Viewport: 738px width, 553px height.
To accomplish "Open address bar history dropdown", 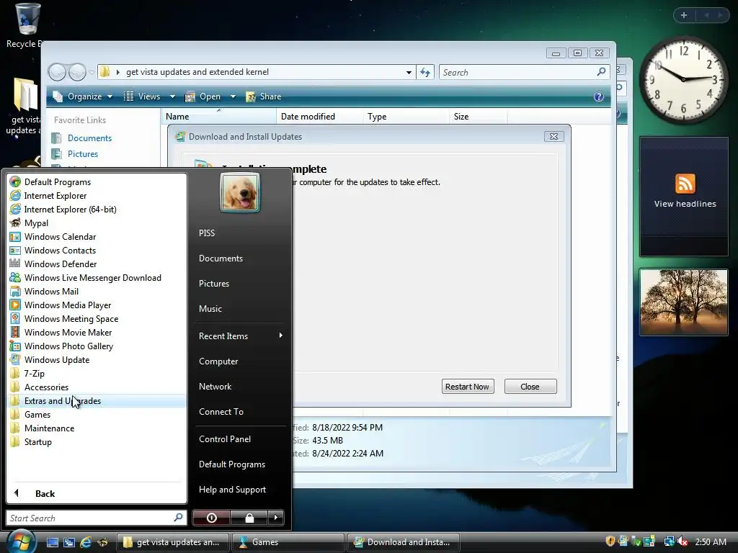I will (409, 72).
